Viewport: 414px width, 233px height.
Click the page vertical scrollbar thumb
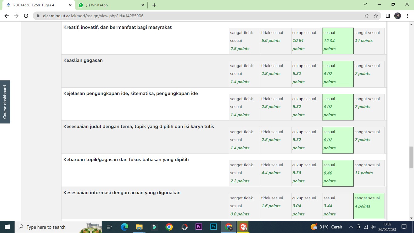pos(411,157)
